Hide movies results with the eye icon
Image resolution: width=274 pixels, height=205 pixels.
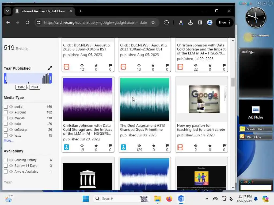11,118
